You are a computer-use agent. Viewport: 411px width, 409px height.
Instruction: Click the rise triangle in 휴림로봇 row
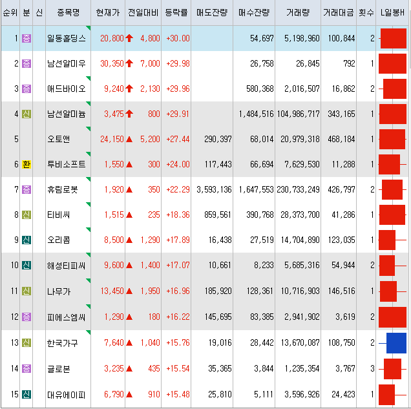pyautogui.click(x=129, y=190)
